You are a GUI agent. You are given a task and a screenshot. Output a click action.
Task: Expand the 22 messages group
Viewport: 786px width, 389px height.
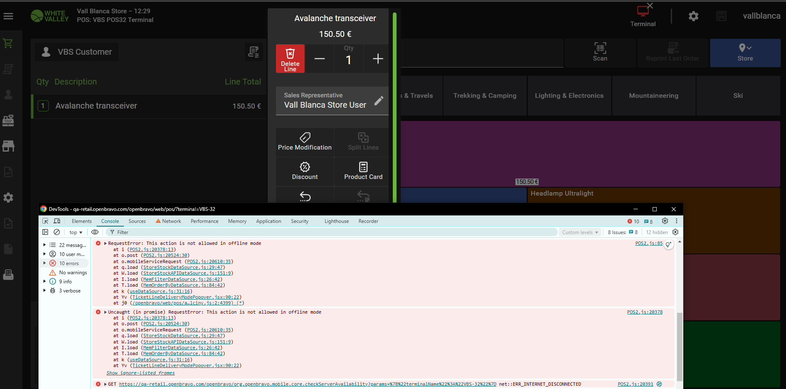(44, 245)
